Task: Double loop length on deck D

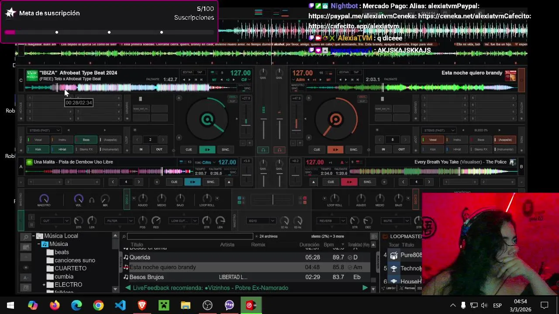Action: [x=405, y=140]
